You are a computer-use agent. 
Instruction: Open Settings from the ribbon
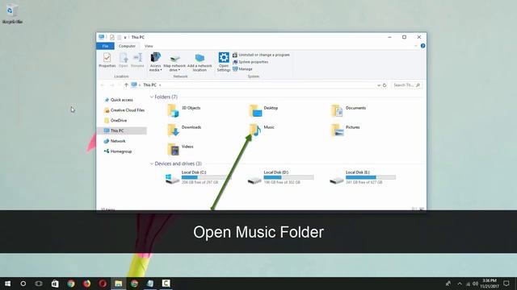point(224,62)
